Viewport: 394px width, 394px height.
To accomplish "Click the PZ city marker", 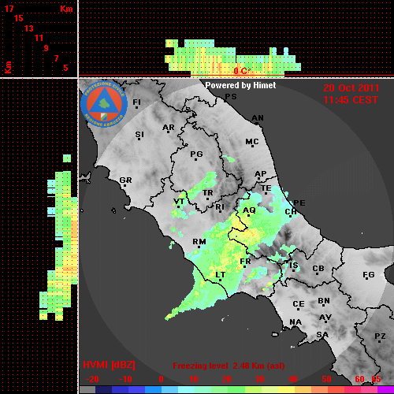I will coord(380,336).
